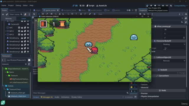
Task: Open the Debug menu
Action: tap(18, 5)
